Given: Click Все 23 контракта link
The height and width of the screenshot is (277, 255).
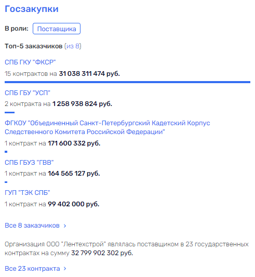Looking at the screenshot, I should (32, 269).
